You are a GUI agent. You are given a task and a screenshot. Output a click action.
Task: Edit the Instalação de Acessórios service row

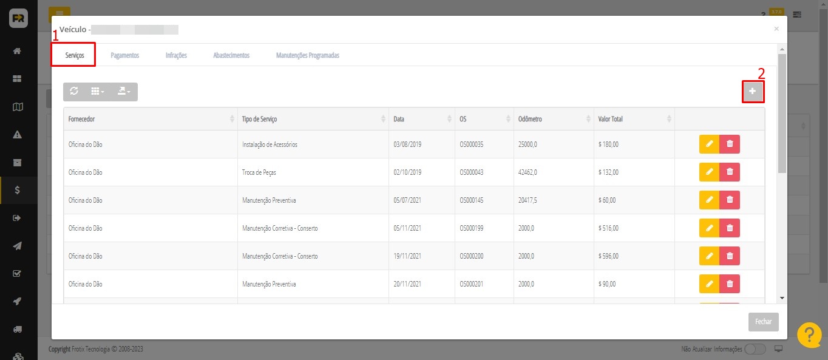point(709,144)
